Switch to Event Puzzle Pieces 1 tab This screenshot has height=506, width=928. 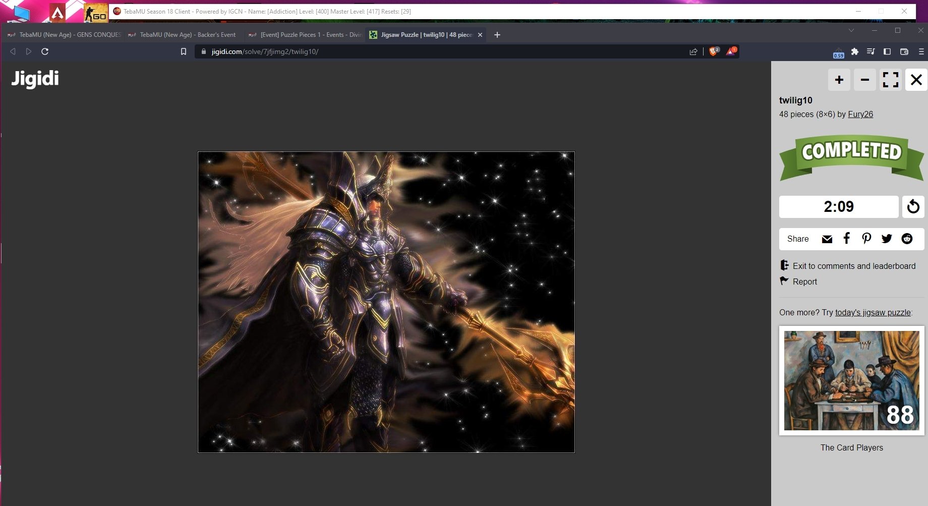[x=305, y=35]
